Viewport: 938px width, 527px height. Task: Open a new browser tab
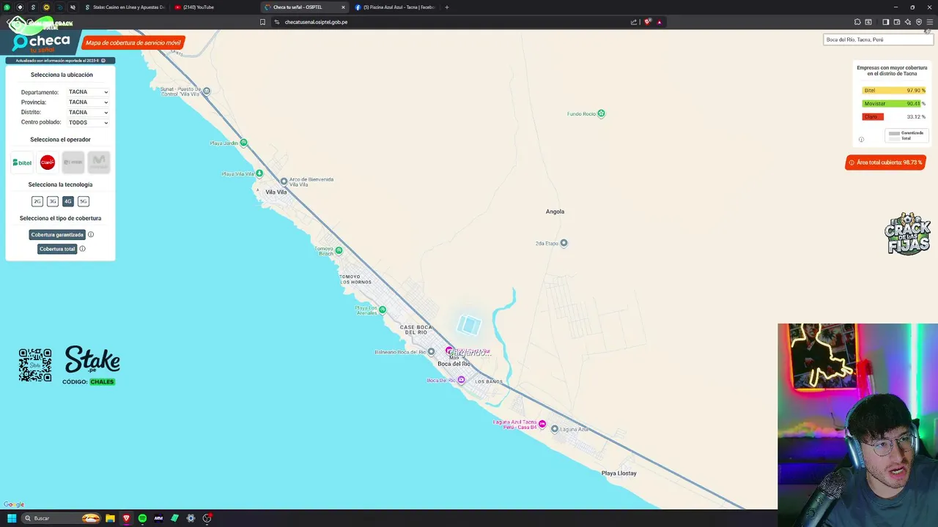pos(447,7)
